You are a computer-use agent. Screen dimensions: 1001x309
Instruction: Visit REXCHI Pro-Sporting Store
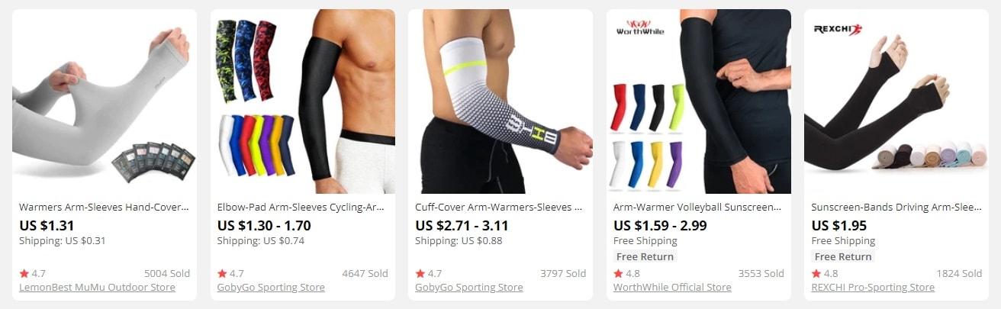pyautogui.click(x=873, y=288)
